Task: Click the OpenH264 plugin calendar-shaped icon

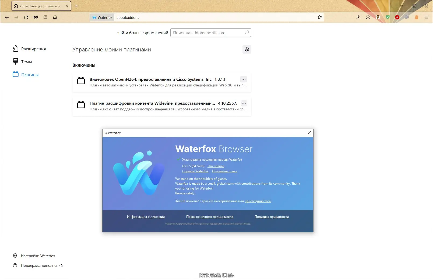Action: [81, 81]
